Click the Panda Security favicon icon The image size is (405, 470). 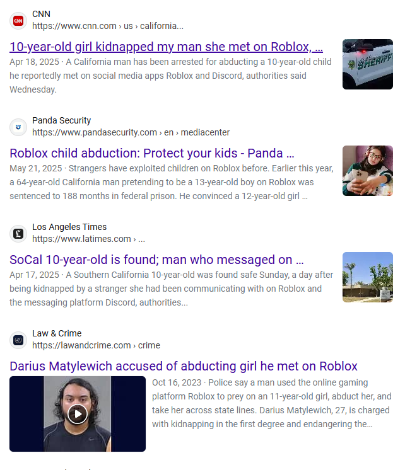(18, 127)
